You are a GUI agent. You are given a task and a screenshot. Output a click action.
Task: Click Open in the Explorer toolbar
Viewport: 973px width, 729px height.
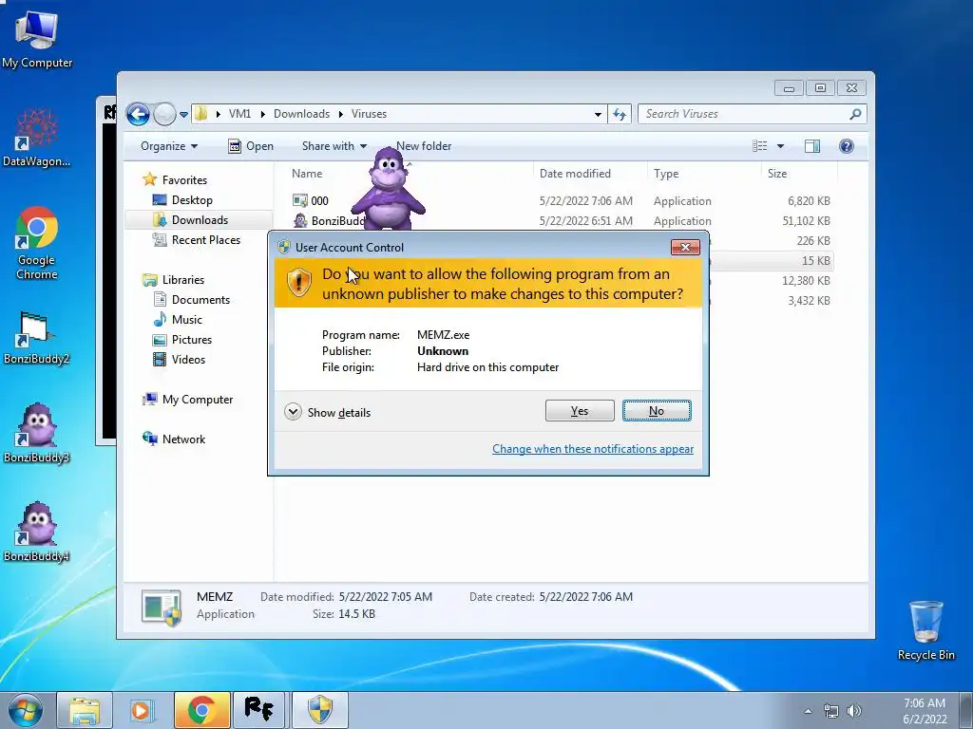pyautogui.click(x=251, y=146)
